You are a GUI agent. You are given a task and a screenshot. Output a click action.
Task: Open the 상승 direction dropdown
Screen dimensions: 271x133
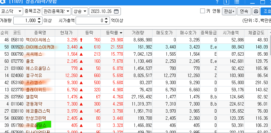click(80, 12)
